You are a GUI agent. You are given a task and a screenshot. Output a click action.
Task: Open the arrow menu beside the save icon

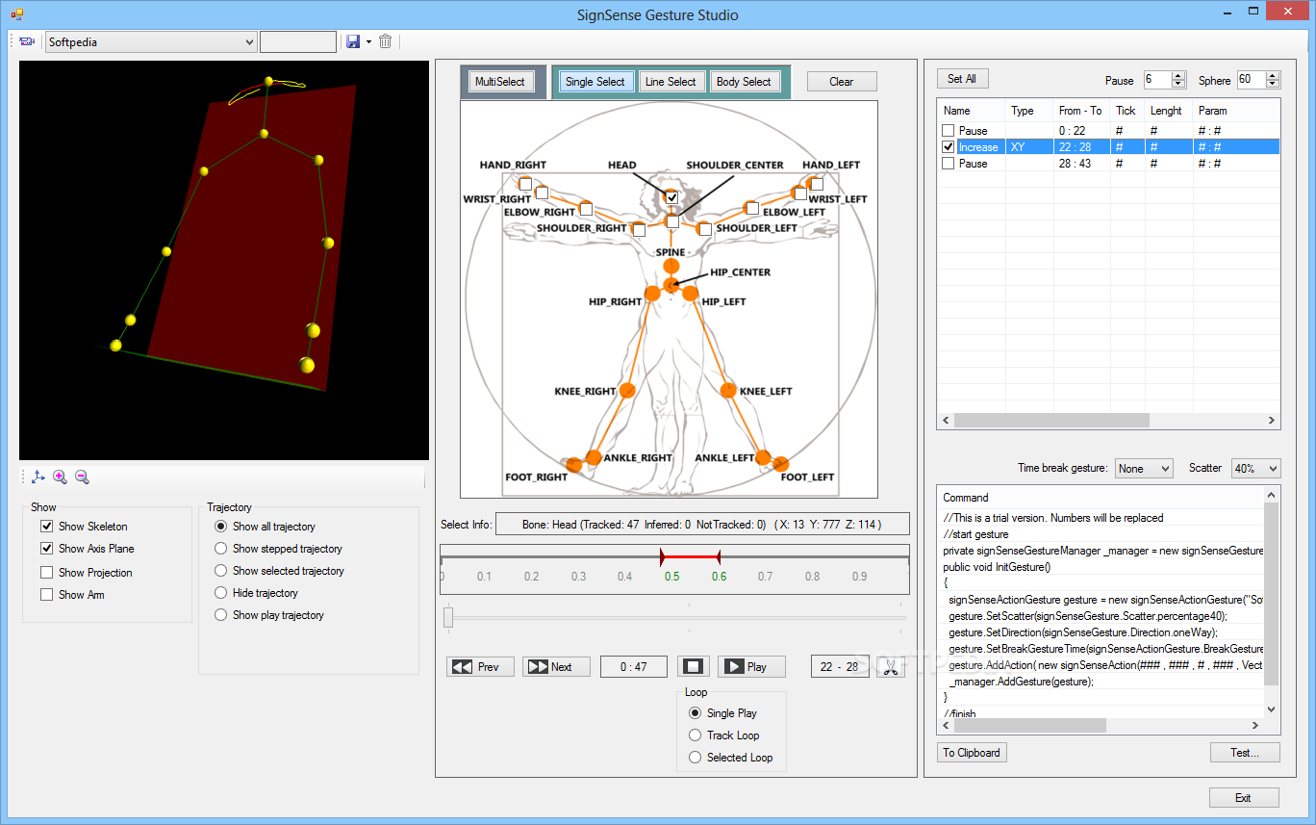pyautogui.click(x=368, y=41)
